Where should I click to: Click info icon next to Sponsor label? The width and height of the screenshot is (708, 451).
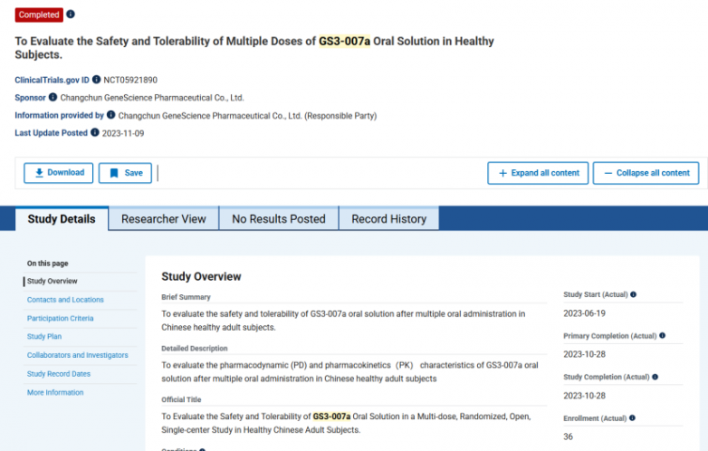tap(53, 97)
